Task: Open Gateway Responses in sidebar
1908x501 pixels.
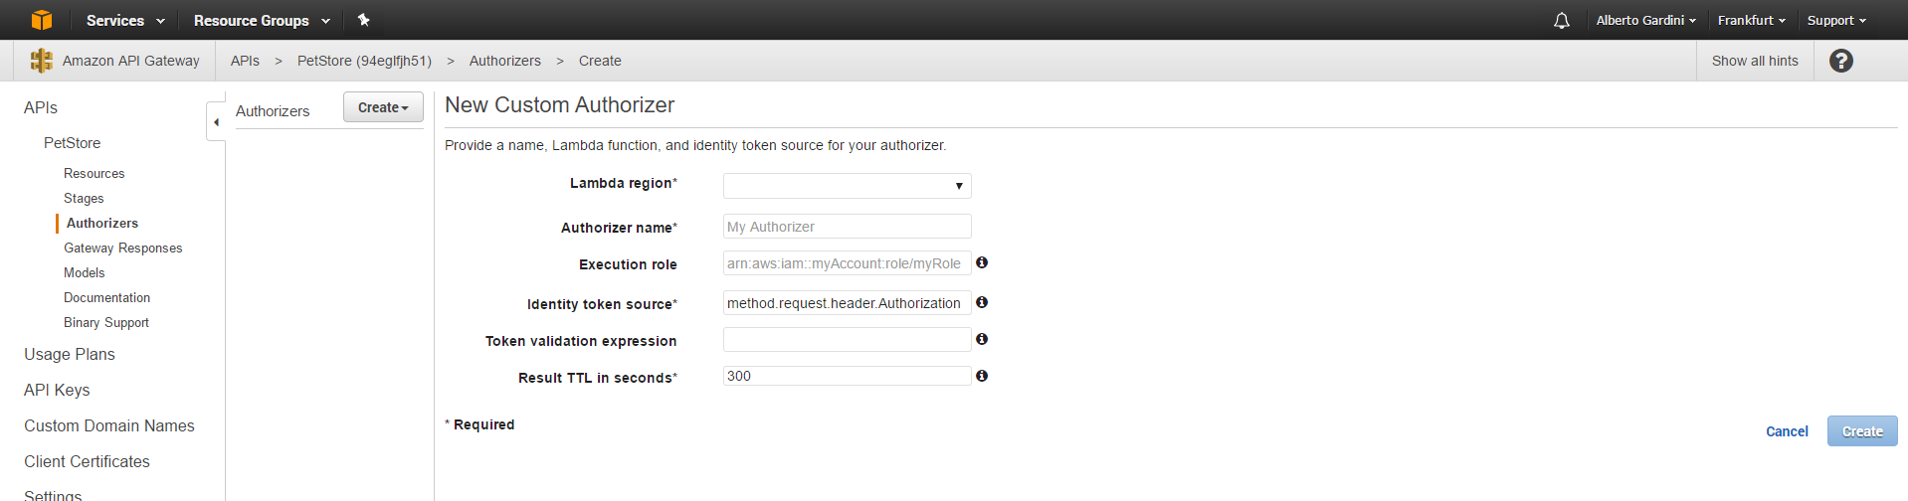Action: (x=123, y=249)
